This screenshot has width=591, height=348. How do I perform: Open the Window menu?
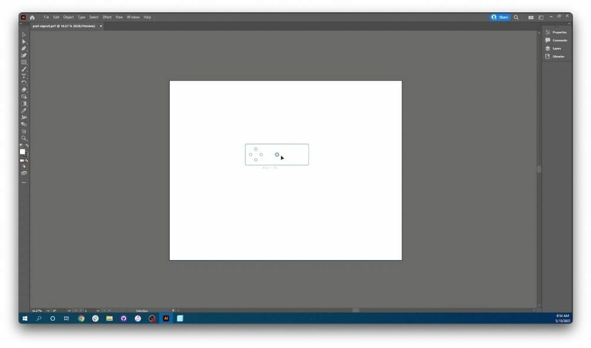(132, 17)
